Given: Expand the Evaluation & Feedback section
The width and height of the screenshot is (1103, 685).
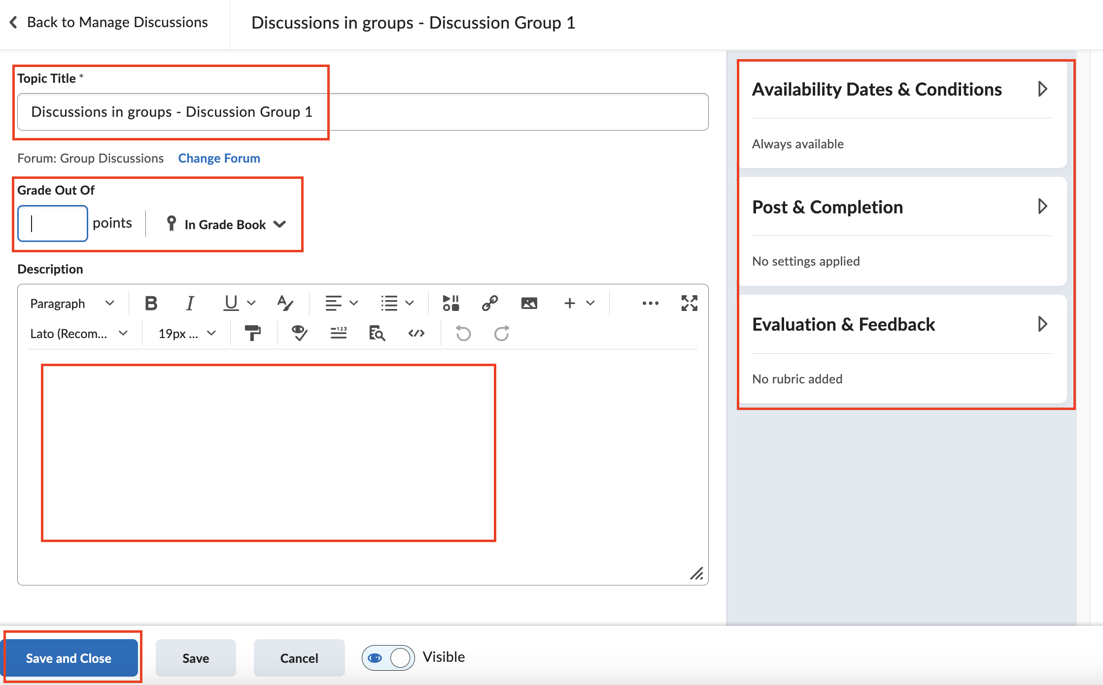Looking at the screenshot, I should coord(1043,324).
